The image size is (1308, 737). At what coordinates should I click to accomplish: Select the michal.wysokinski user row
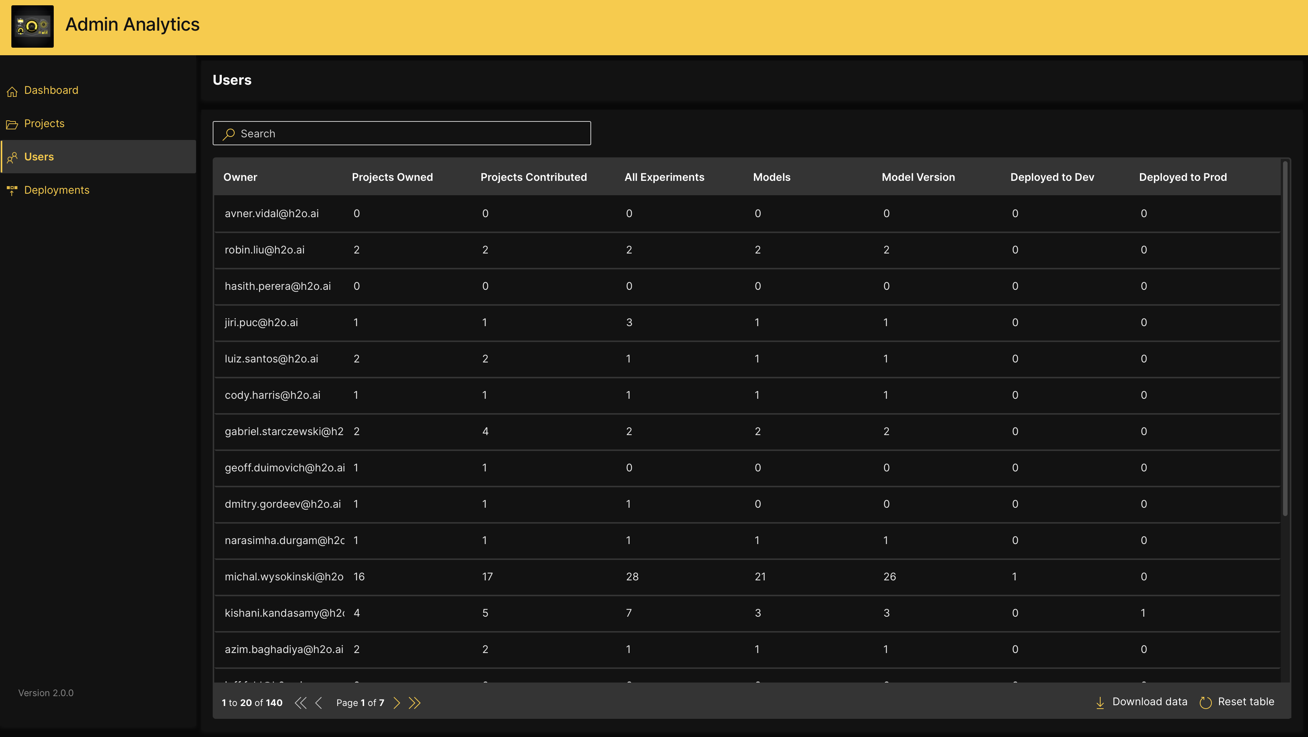pyautogui.click(x=284, y=577)
